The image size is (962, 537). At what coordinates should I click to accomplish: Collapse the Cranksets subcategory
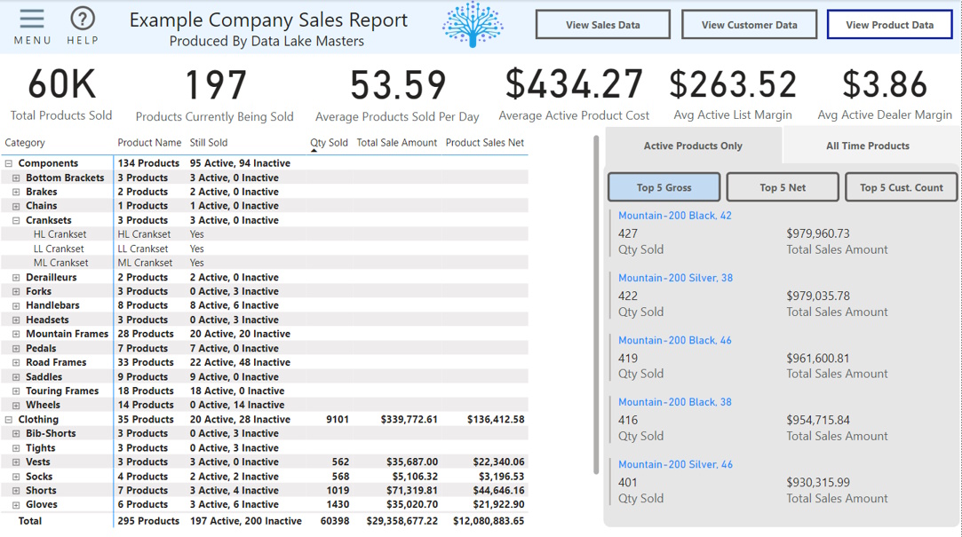coord(16,220)
